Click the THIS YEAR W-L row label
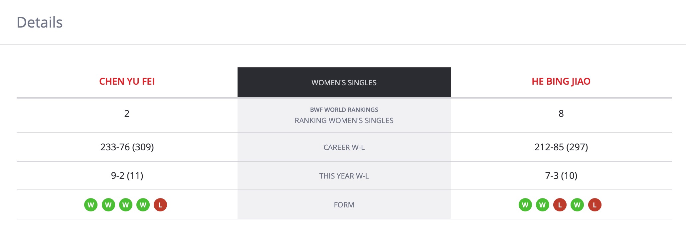The image size is (686, 229). coord(344,176)
